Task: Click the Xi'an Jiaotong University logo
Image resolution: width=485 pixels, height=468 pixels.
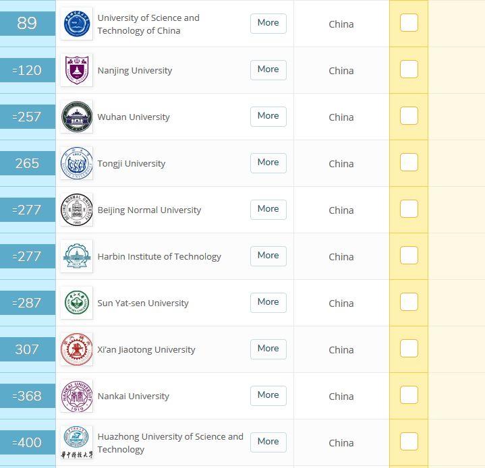Action: pyautogui.click(x=76, y=350)
